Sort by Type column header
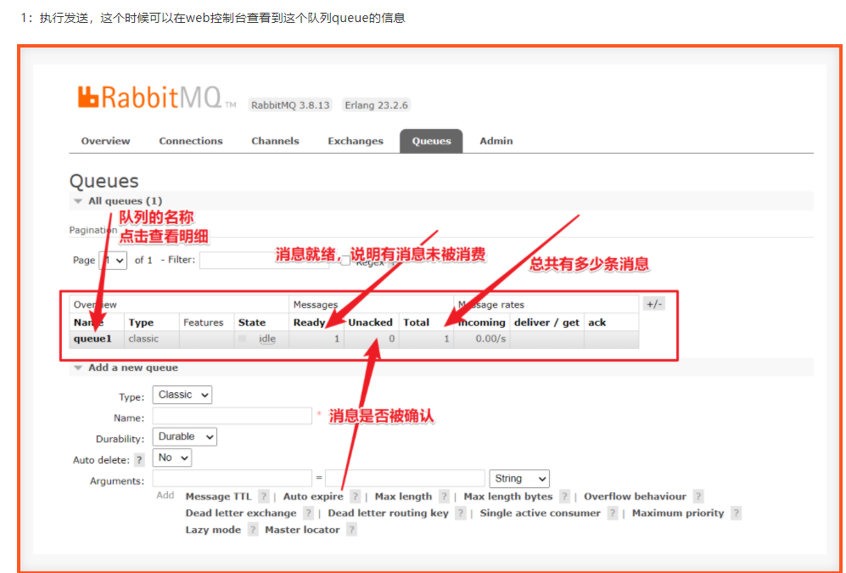Screen dimensions: 846x573 [x=142, y=322]
